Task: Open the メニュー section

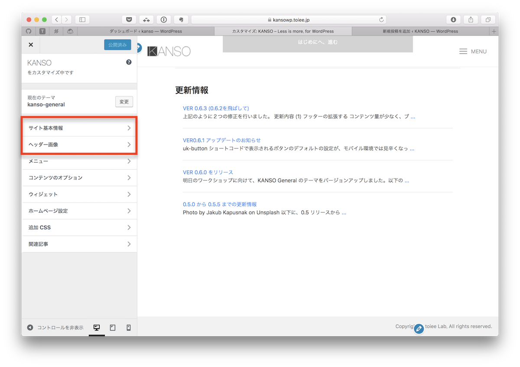Action: click(x=79, y=161)
